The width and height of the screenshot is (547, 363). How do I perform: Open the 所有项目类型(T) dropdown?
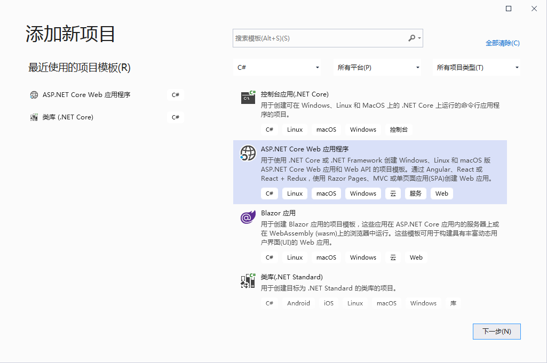[477, 67]
